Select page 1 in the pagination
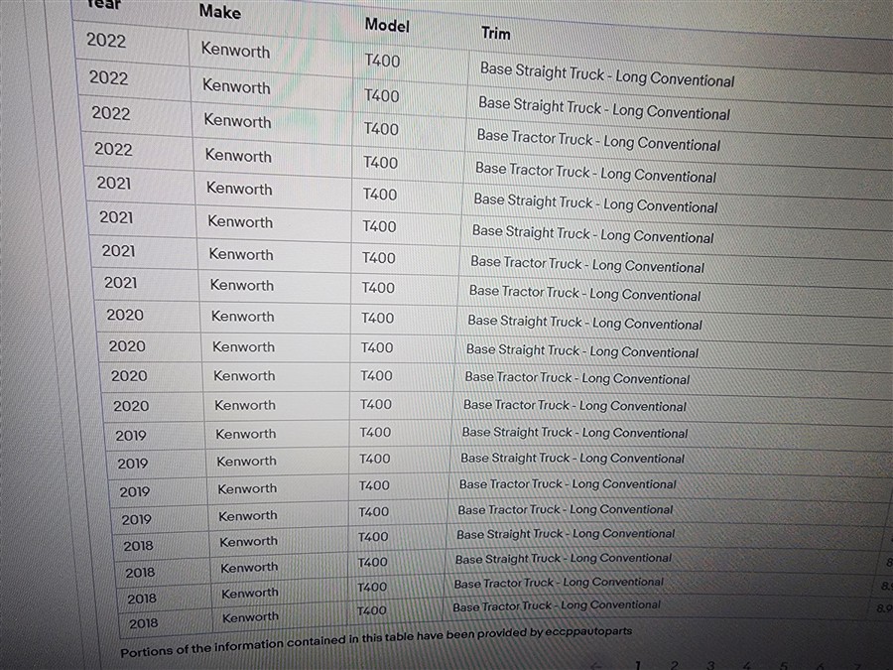Screen dimensions: 893x670 point(637,665)
